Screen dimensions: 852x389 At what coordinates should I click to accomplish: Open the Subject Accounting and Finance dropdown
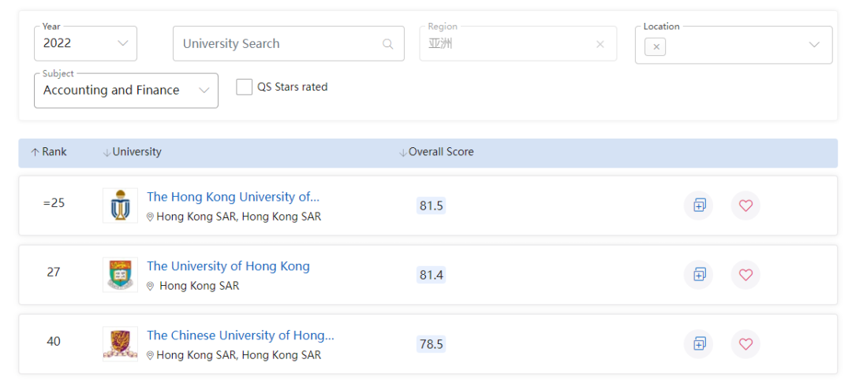(x=126, y=91)
